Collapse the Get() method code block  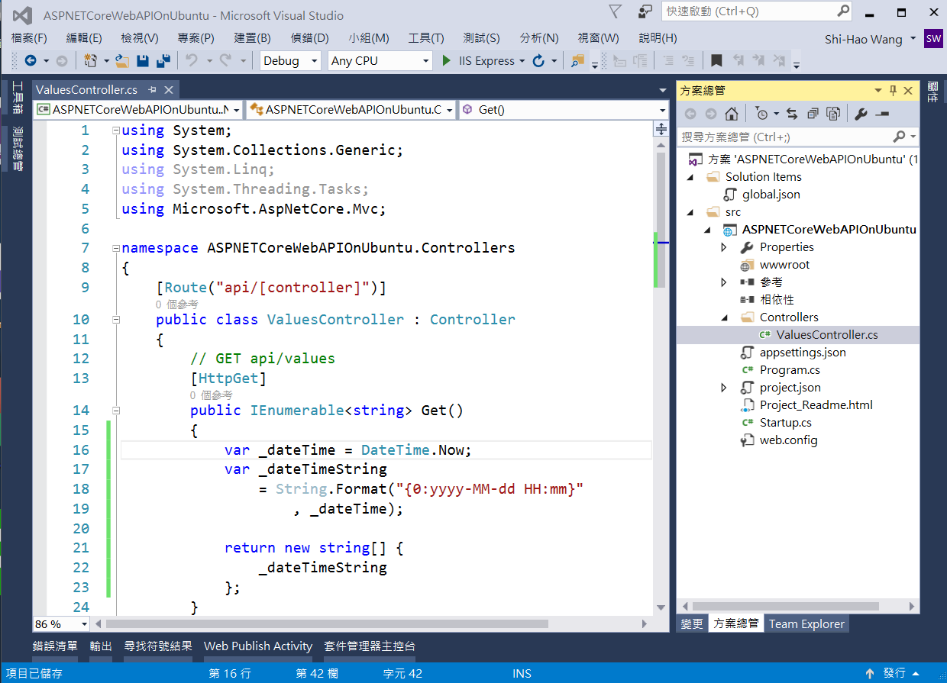coord(115,411)
